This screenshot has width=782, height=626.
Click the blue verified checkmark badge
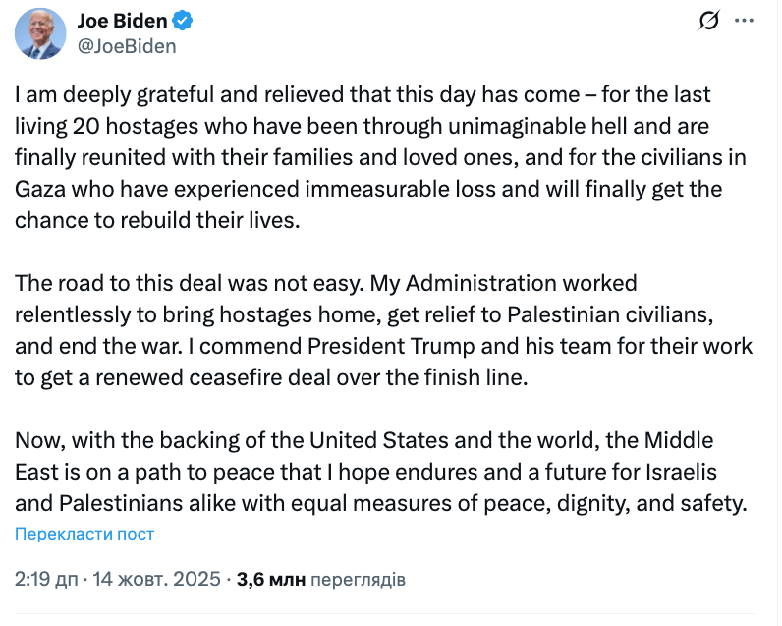click(x=182, y=20)
